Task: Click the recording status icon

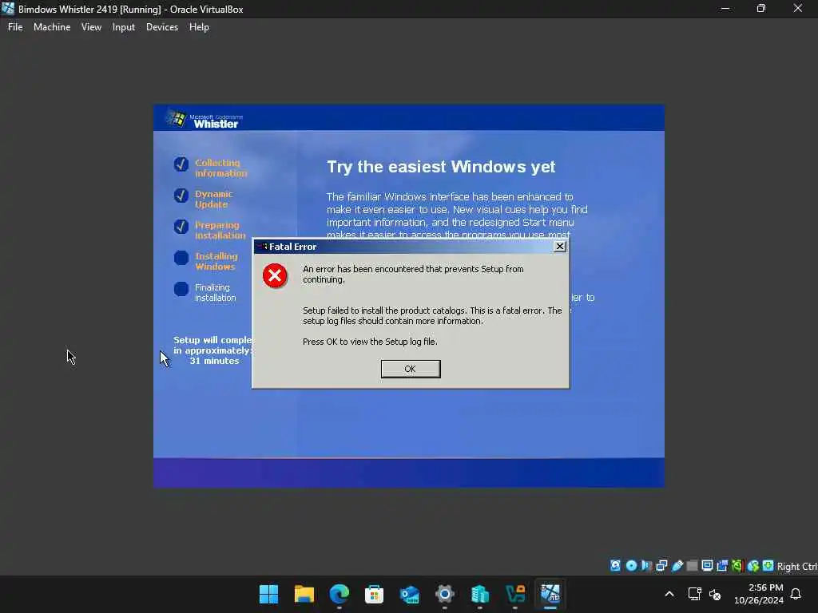Action: (722, 566)
